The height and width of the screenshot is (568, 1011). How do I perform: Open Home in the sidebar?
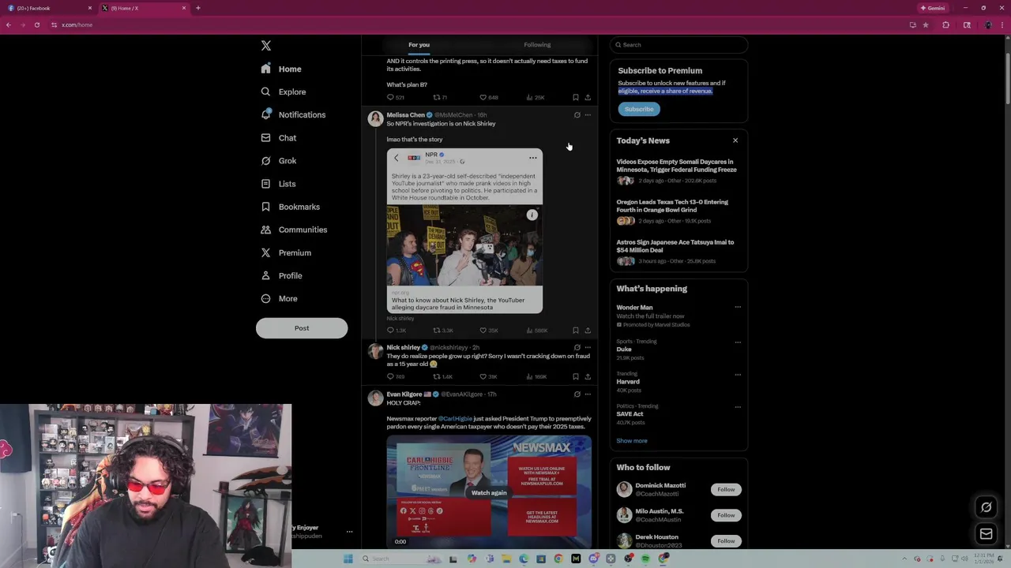coord(282,69)
